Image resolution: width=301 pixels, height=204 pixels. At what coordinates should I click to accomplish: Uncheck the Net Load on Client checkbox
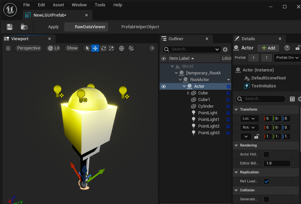(266, 181)
